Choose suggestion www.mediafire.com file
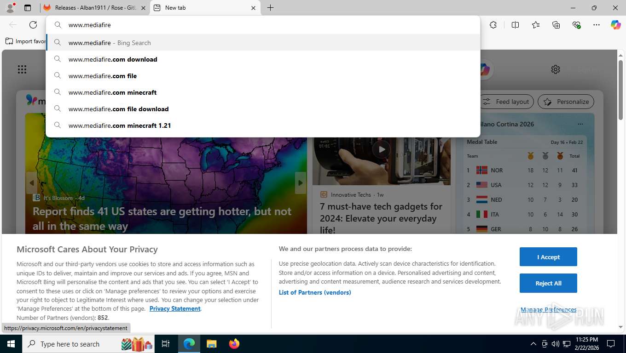The width and height of the screenshot is (626, 353). (263, 76)
